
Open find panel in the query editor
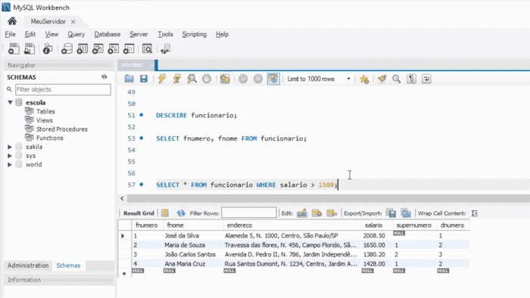tap(396, 79)
